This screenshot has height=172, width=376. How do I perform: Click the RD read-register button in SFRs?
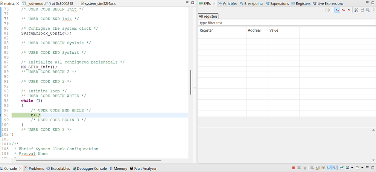coord(327,10)
